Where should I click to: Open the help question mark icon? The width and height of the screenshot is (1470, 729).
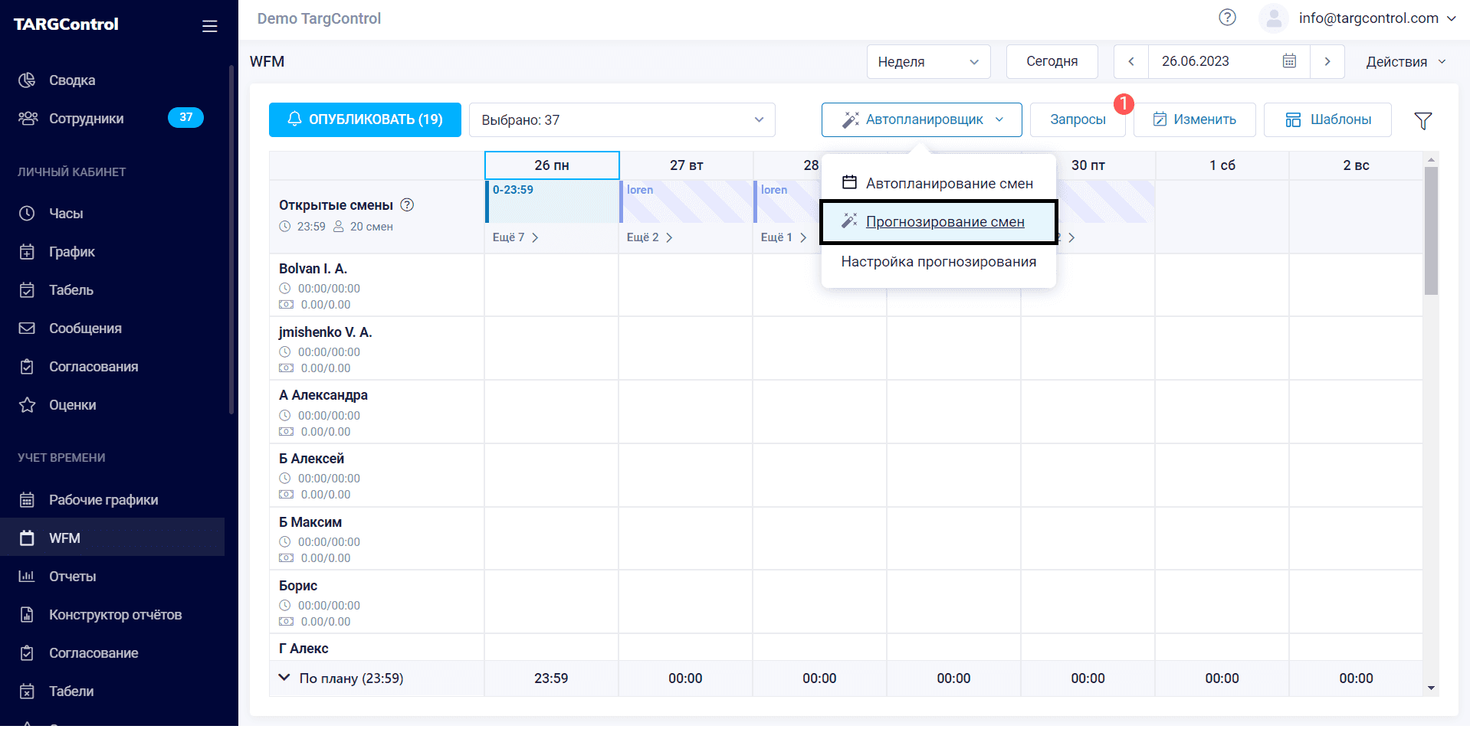coord(1227,18)
